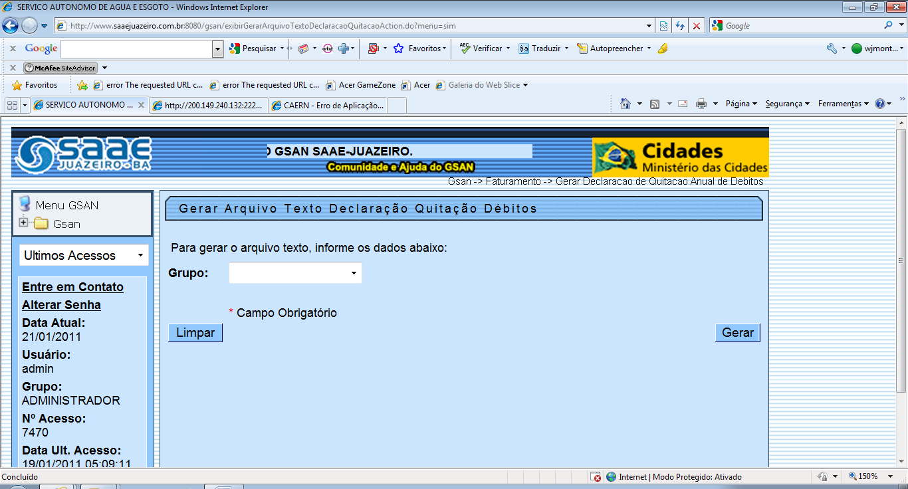Viewport: 908px width, 489px height.
Task: Open a new blank tab
Action: 397,105
